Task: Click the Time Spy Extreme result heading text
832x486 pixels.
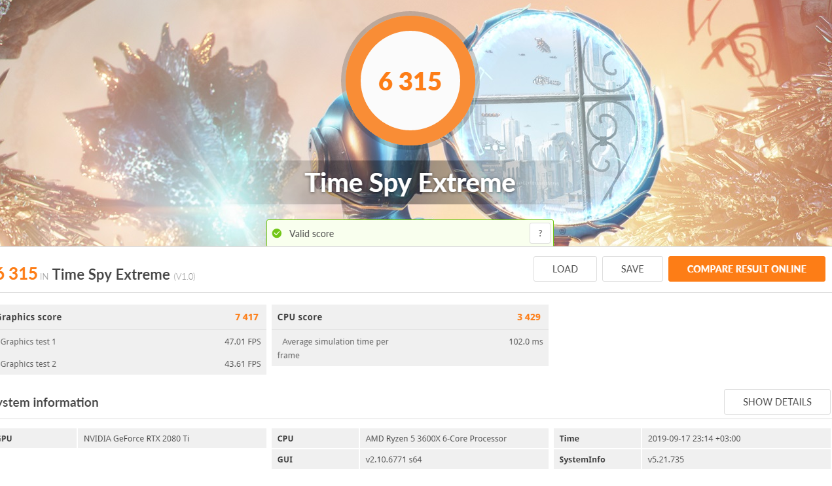Action: click(111, 274)
